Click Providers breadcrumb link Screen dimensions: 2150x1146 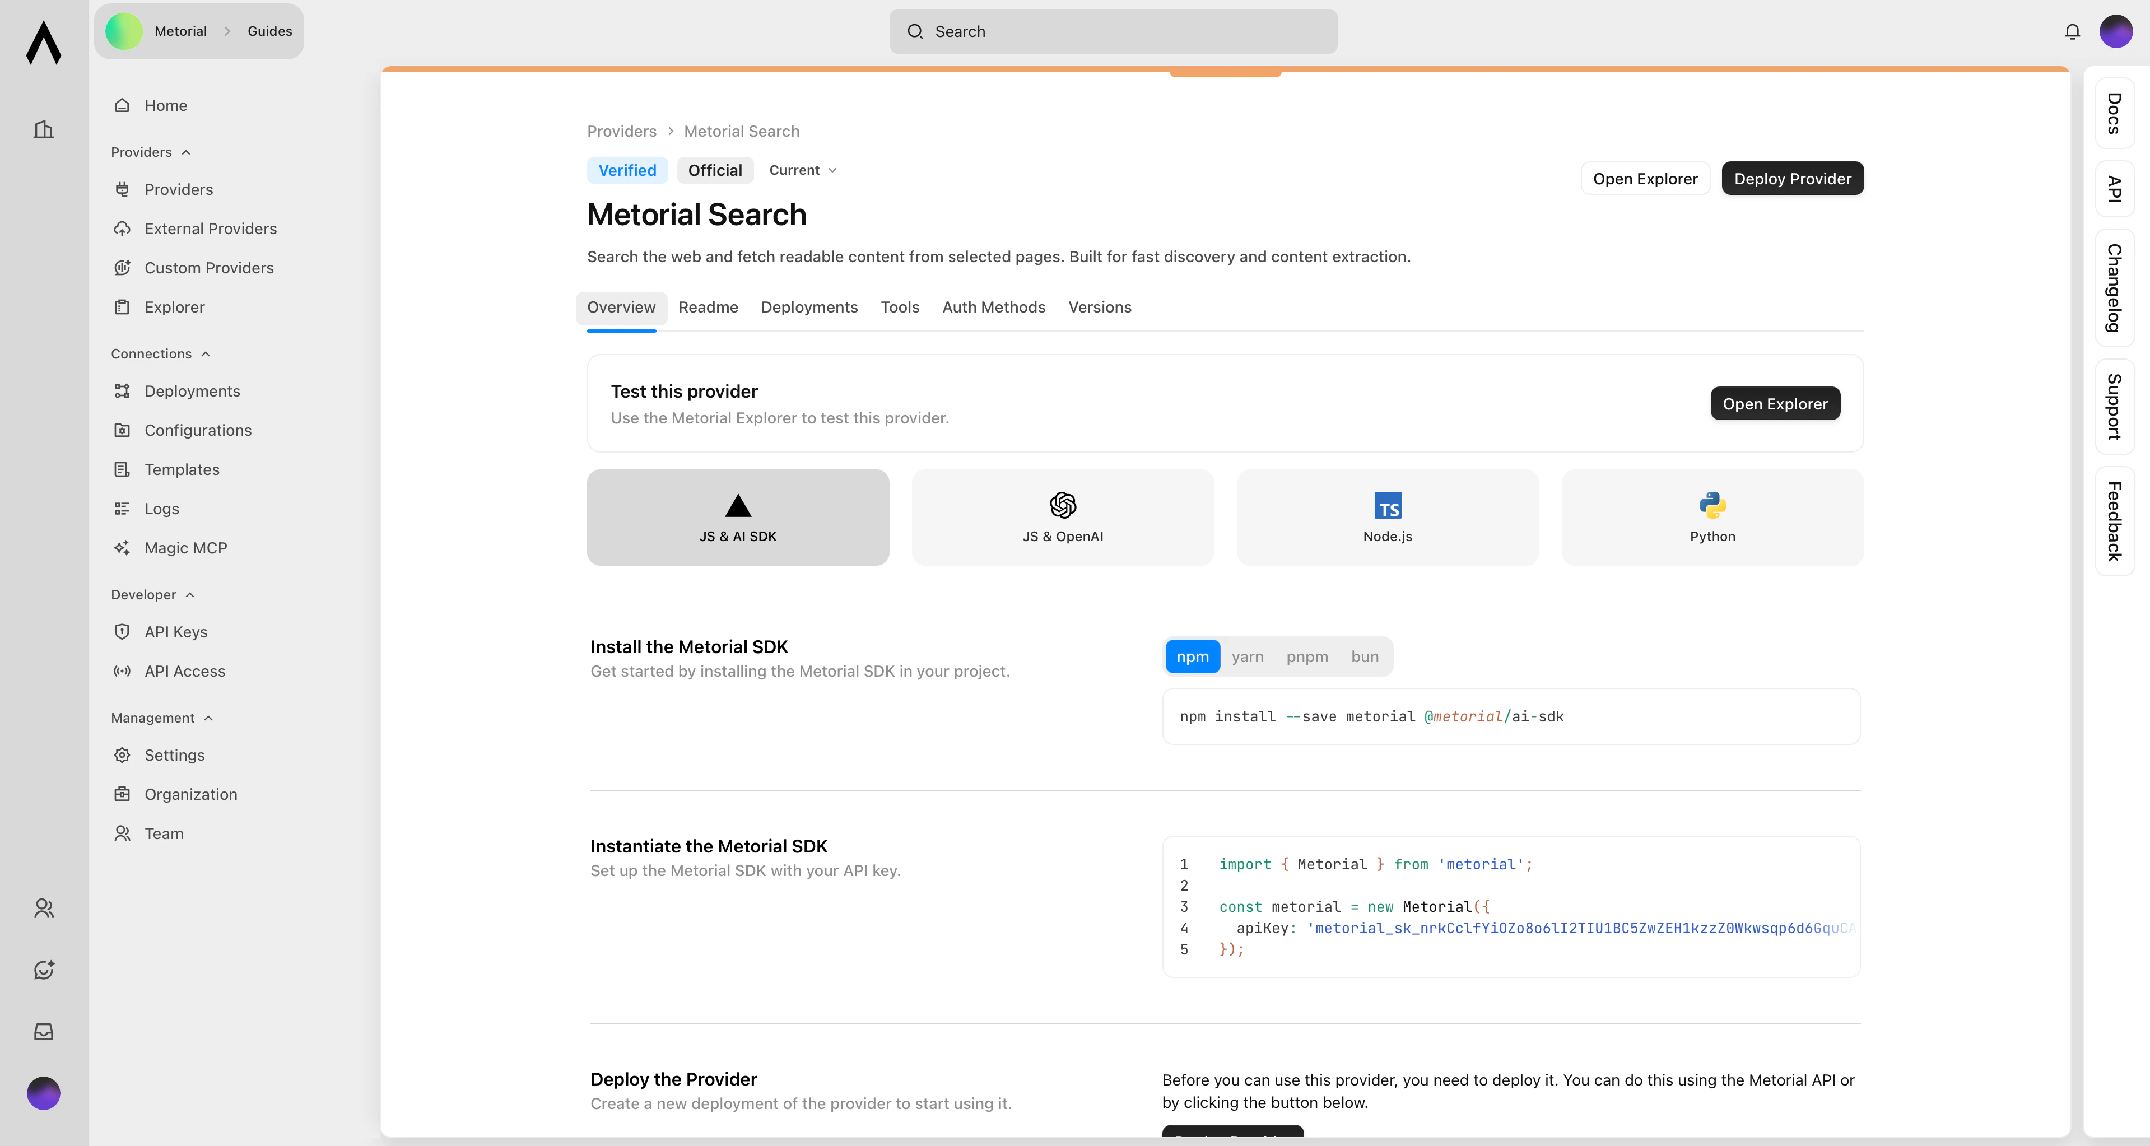(621, 131)
